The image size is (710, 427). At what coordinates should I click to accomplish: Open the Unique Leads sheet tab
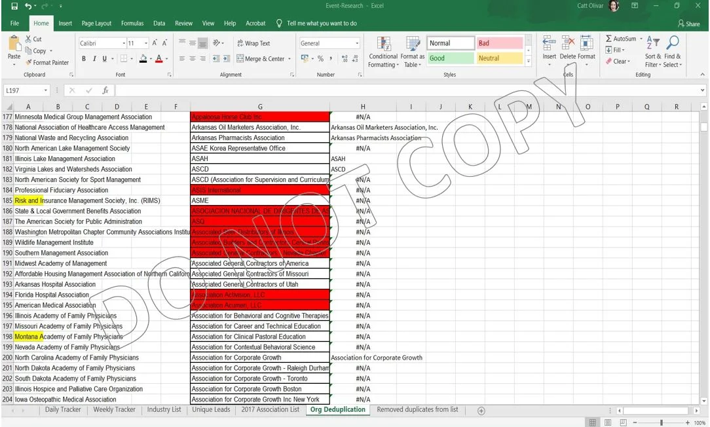(x=211, y=410)
